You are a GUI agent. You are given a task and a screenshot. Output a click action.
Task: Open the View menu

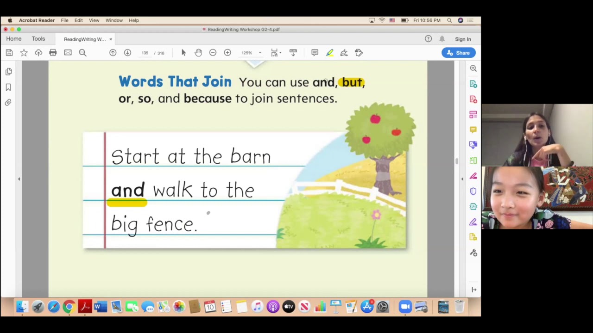94,20
